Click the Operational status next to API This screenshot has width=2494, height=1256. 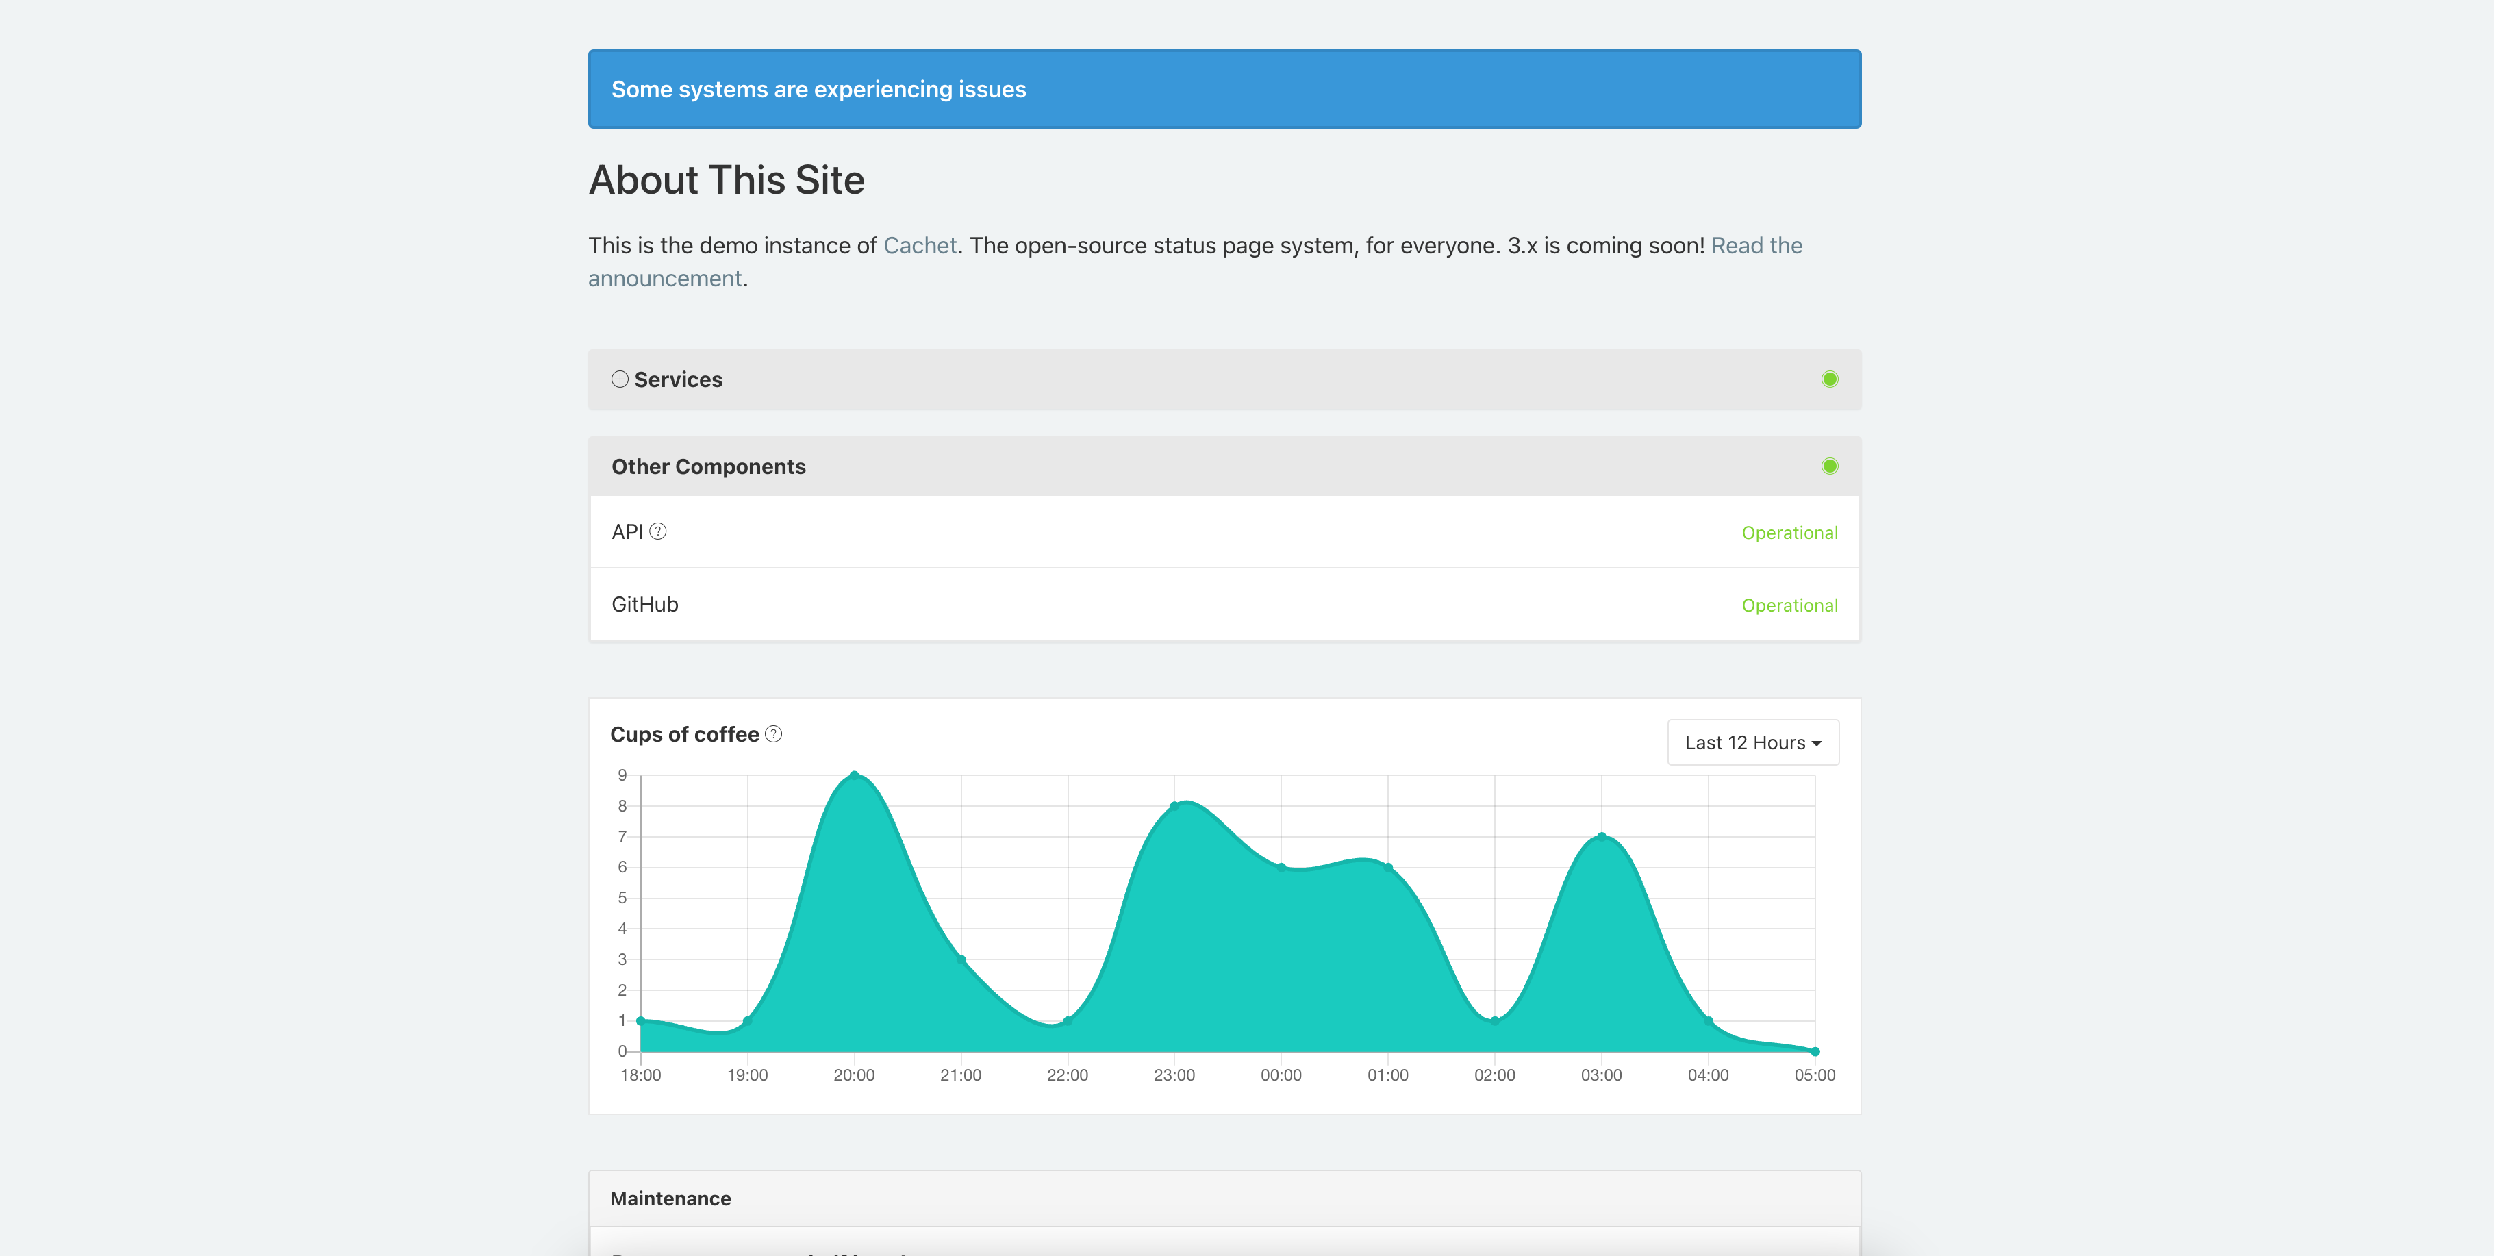[1789, 533]
